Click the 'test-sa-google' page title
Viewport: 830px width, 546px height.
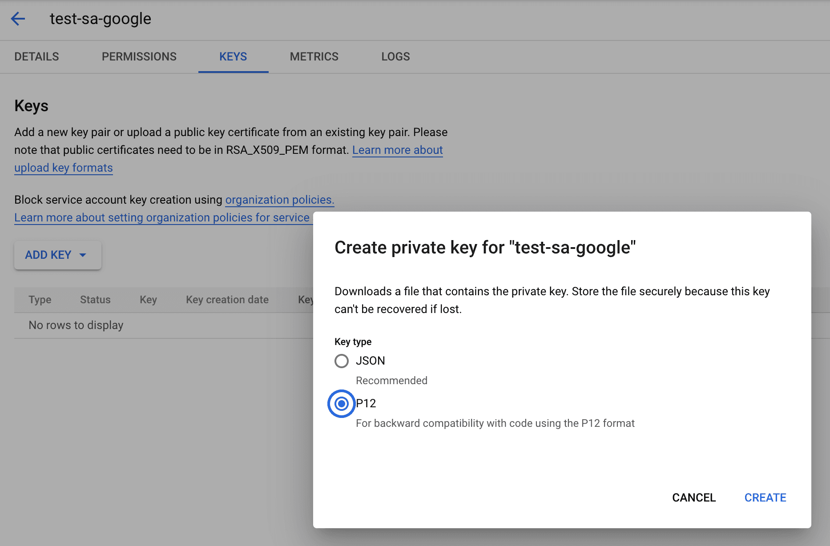(101, 19)
